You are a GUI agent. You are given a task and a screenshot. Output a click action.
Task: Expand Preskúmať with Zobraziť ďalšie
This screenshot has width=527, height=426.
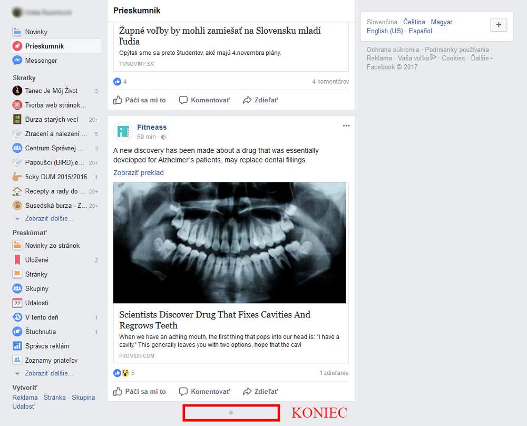click(49, 373)
